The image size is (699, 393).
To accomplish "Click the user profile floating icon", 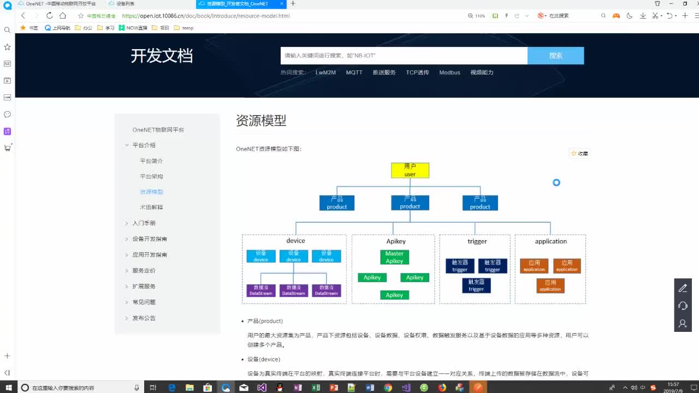I will click(x=683, y=324).
